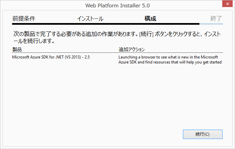Screen dimensions: 235x149
Task: Close the Web Platform Installer window
Action: pos(227,4)
